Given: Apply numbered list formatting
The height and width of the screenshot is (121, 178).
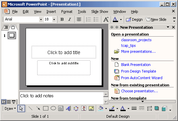Looking at the screenshot, I should point(89,19).
